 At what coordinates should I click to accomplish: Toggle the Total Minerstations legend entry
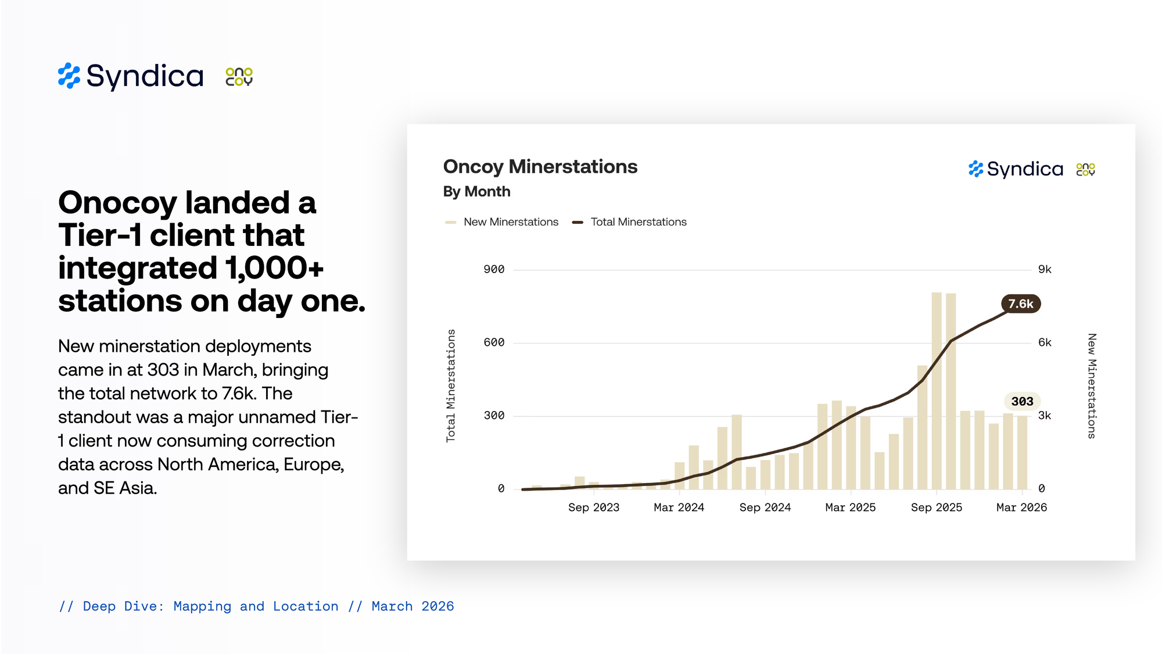tap(638, 222)
